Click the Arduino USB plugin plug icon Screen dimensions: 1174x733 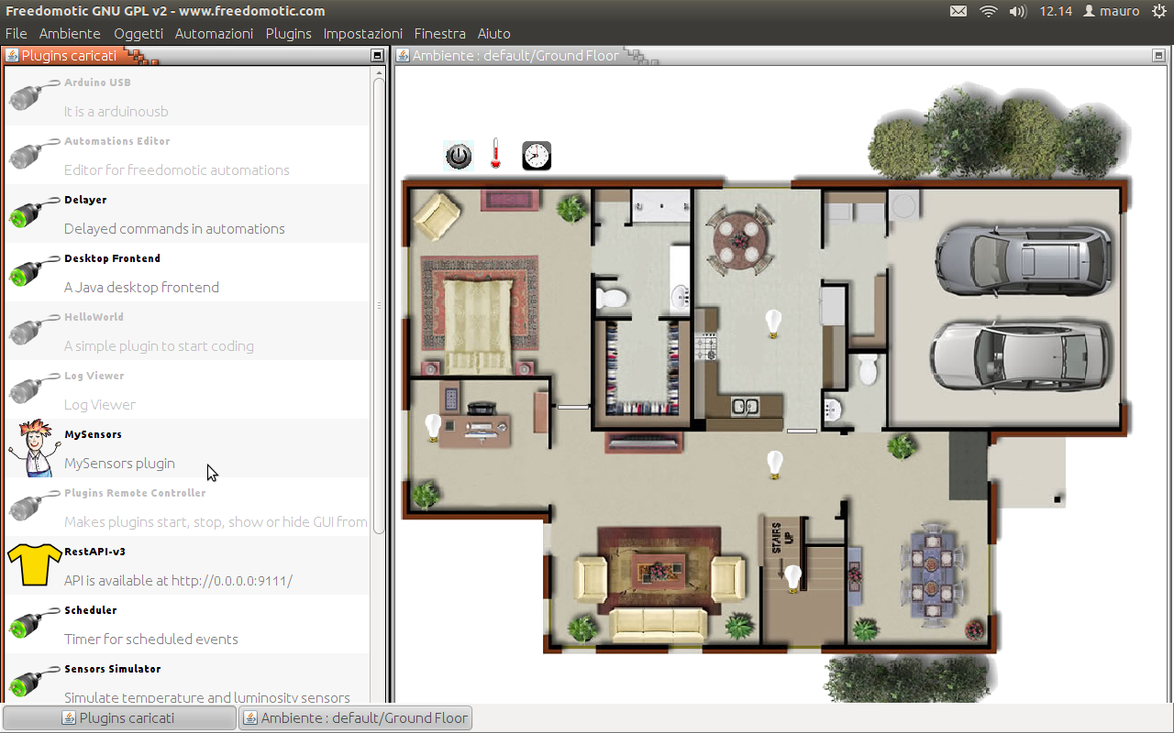[x=33, y=96]
